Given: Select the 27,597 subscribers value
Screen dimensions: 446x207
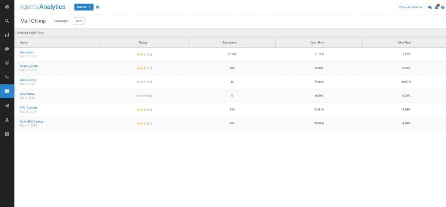Looking at the screenshot, I should point(232,54).
